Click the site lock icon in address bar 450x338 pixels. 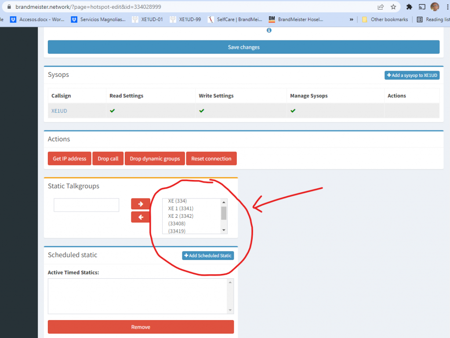point(9,7)
